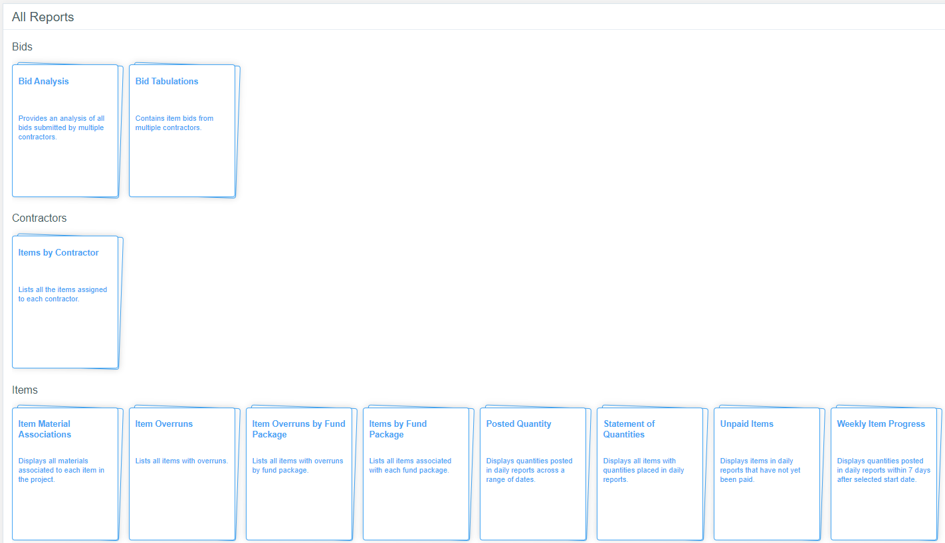
Task: Select the Items by Contractor report
Action: coord(58,253)
